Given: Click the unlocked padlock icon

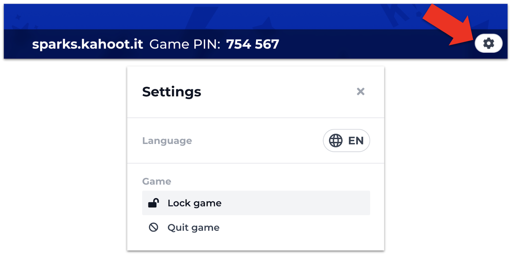Looking at the screenshot, I should click(x=154, y=203).
